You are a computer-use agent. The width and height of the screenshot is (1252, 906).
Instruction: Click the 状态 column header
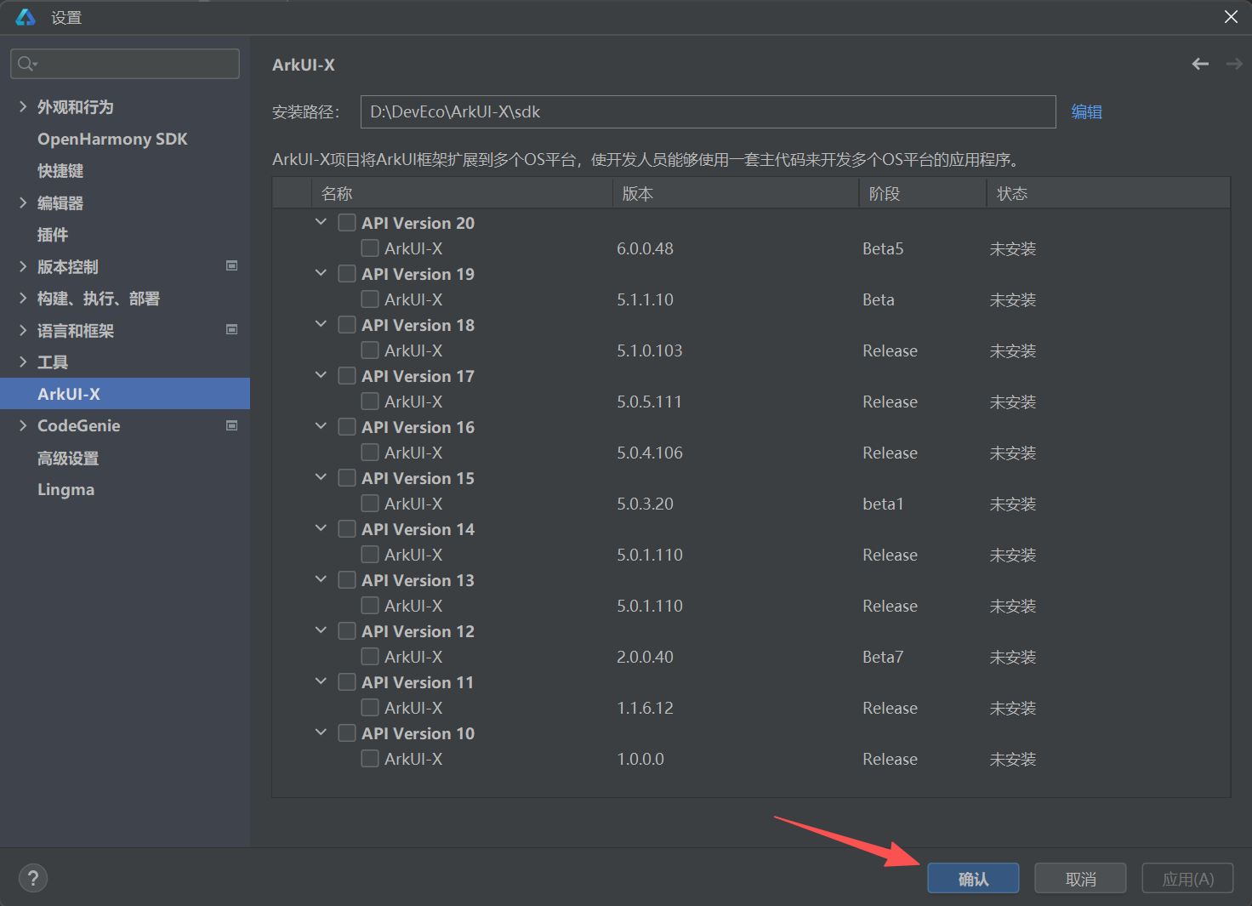coord(1108,193)
